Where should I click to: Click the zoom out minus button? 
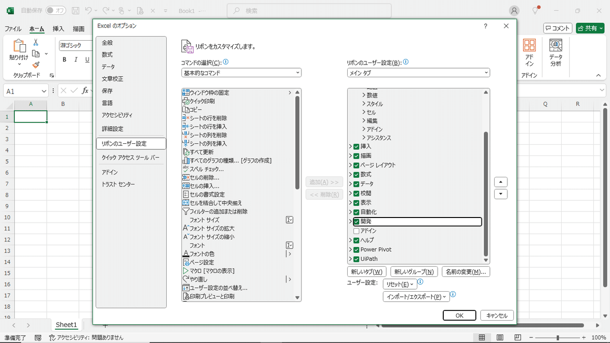click(532, 338)
